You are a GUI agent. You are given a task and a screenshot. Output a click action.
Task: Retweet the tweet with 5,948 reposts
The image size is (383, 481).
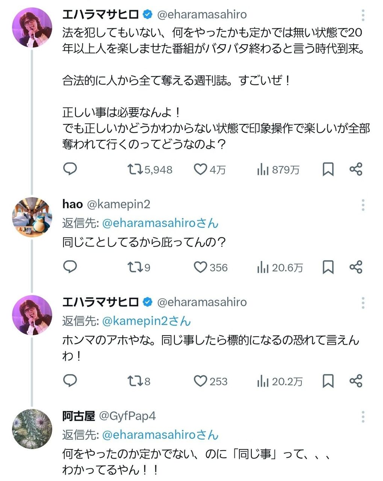pyautogui.click(x=134, y=169)
